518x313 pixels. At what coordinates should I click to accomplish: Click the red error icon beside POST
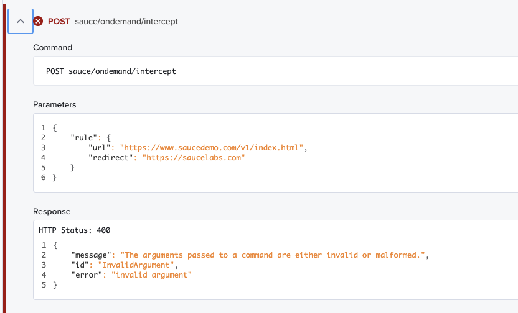(38, 21)
